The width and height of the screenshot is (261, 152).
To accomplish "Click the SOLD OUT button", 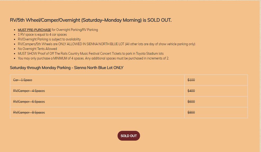I will pyautogui.click(x=129, y=136).
